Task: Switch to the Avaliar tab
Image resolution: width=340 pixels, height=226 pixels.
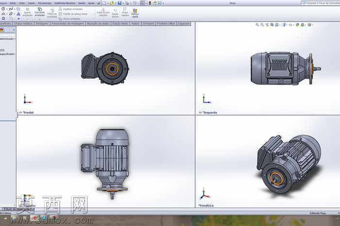Action: pos(136,23)
